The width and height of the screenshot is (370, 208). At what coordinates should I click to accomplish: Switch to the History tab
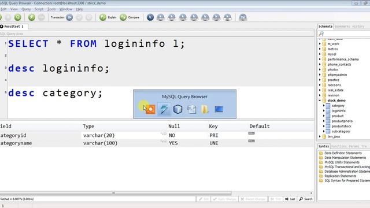coord(358,27)
